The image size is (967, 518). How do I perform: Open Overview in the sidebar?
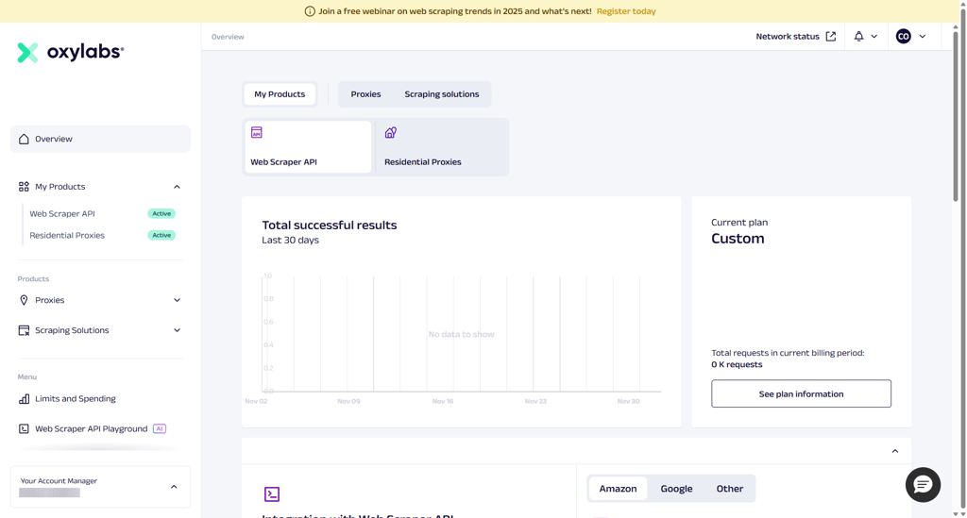100,140
